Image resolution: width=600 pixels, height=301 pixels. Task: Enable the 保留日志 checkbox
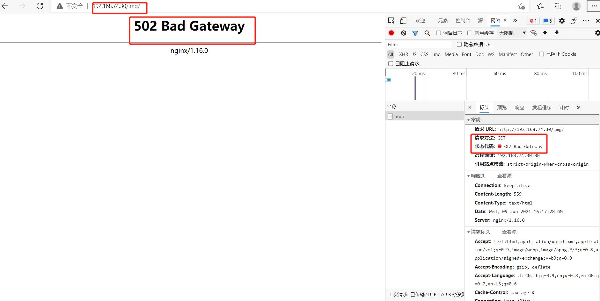click(x=438, y=33)
